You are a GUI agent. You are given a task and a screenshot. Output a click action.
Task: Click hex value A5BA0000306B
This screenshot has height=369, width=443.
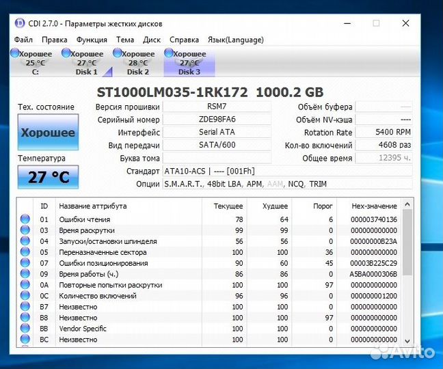pyautogui.click(x=373, y=274)
